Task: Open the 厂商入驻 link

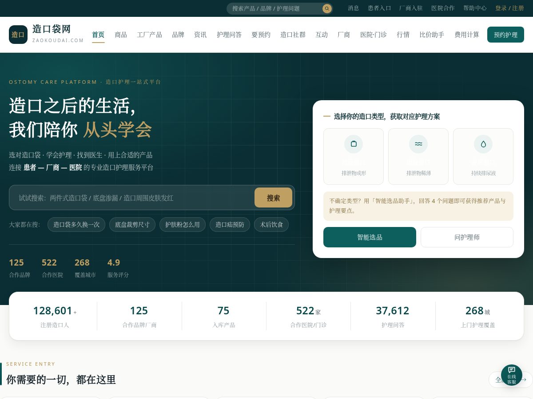Action: pos(411,8)
